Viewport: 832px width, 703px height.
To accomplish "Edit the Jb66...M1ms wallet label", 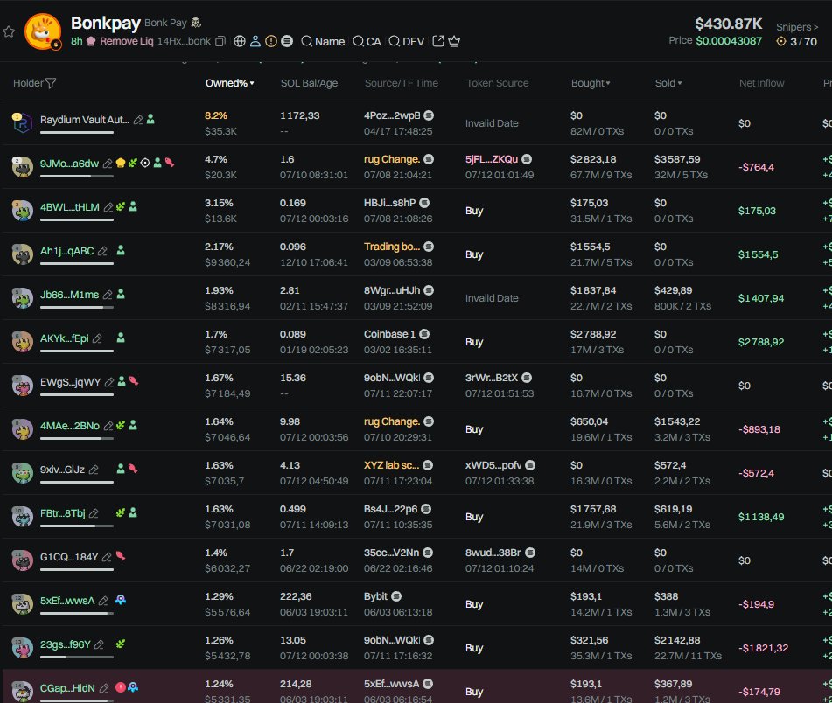I will (108, 295).
